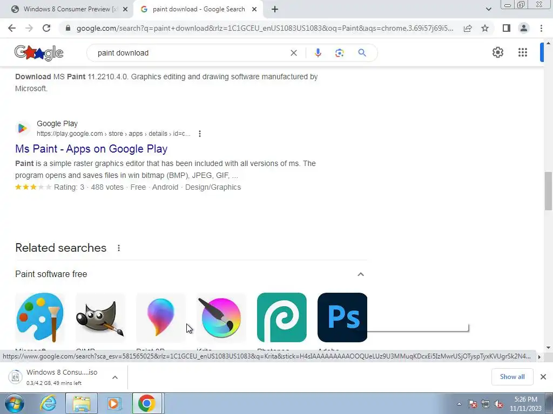
Task: Select the Photopea thumbnail
Action: 282,317
